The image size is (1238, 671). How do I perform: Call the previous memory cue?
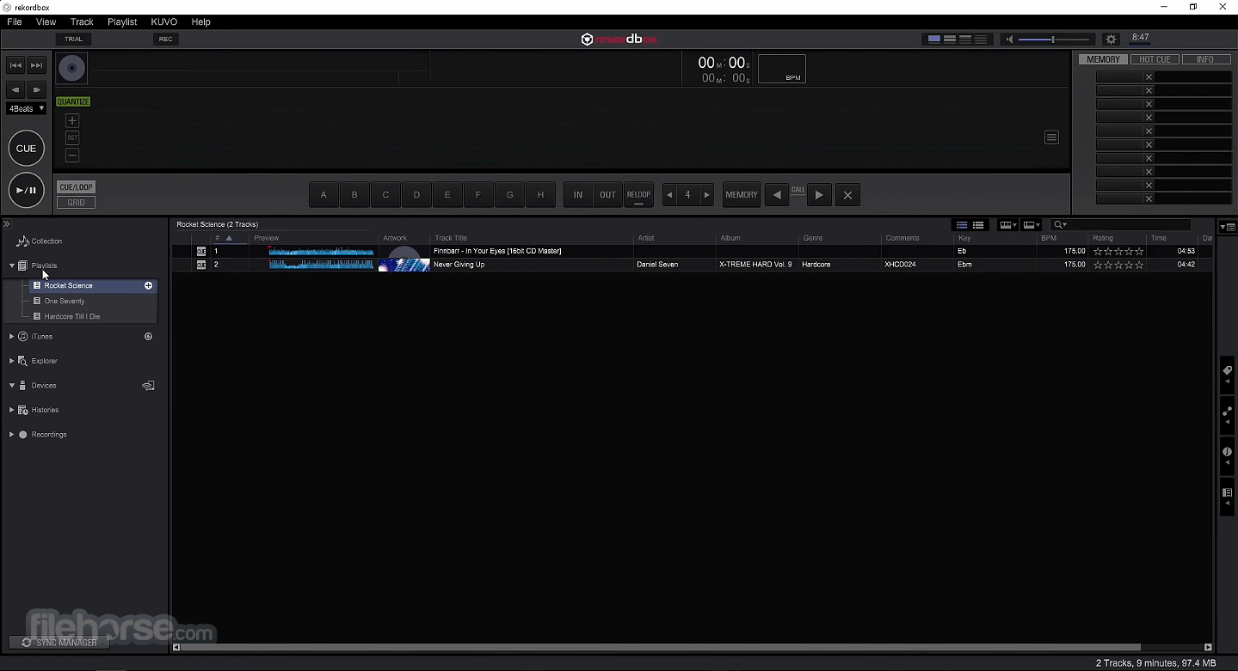coord(777,195)
